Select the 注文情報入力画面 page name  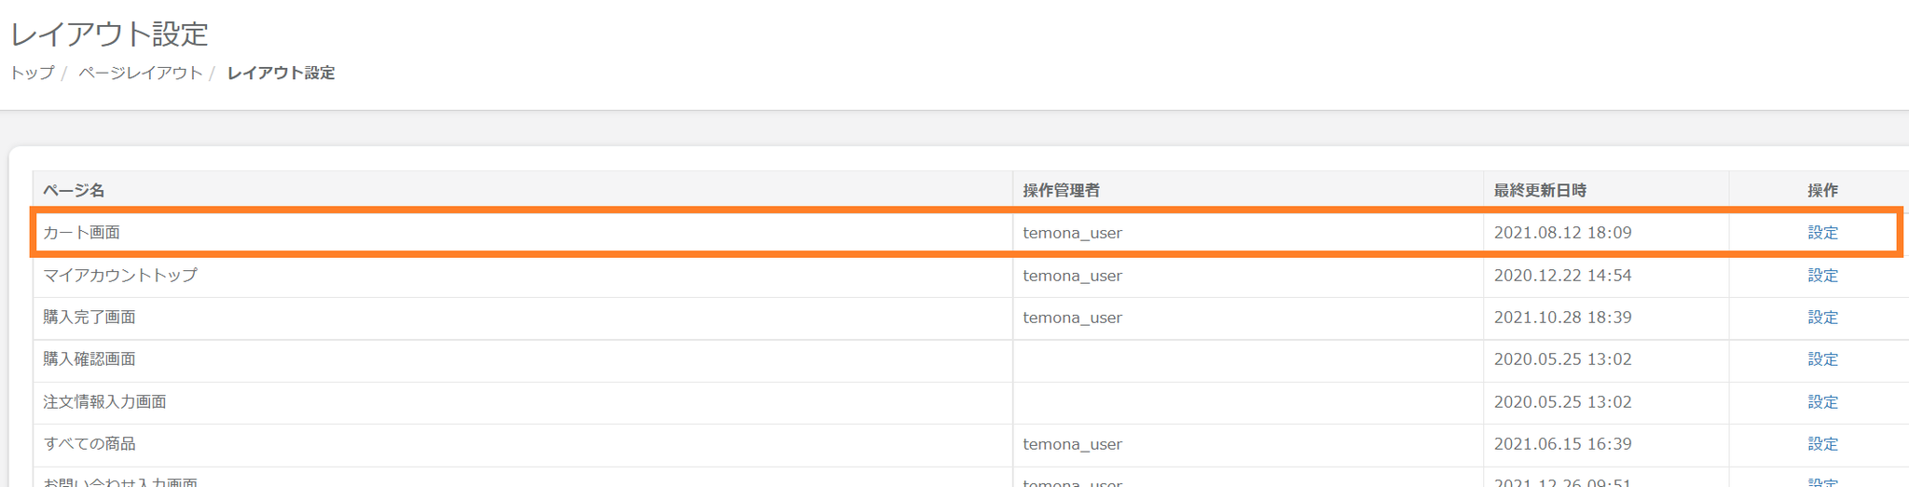tap(104, 402)
